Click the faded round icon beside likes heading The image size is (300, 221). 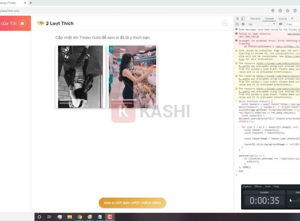pyautogui.click(x=225, y=23)
